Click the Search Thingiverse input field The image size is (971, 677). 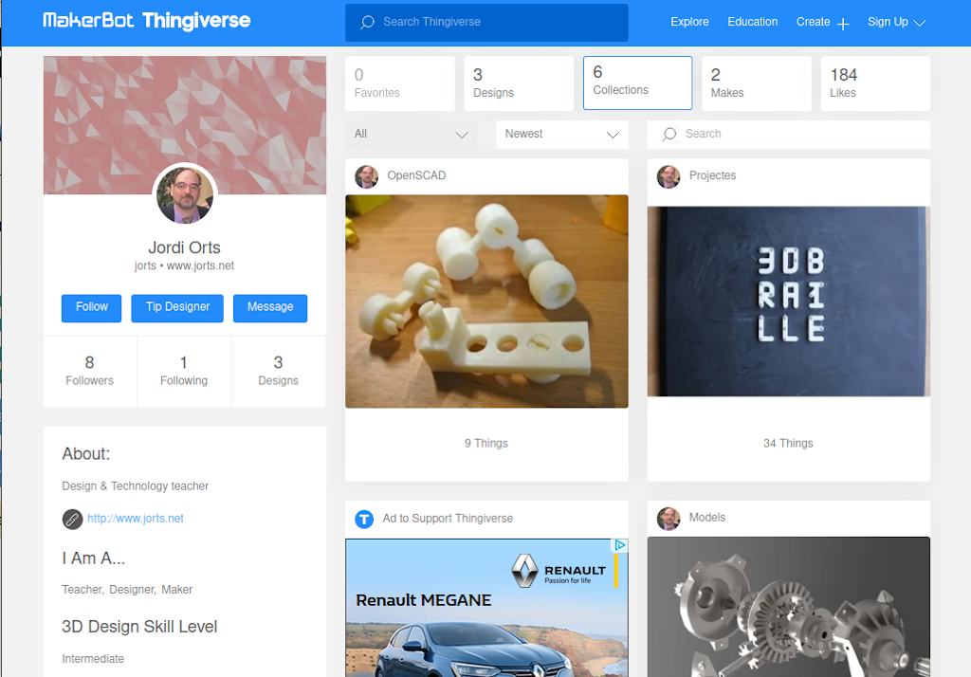[486, 23]
